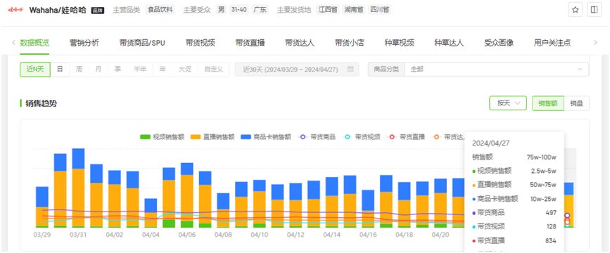This screenshot has width=610, height=253.
Task: Toggle 商品卡销售额 legend series
Action: [x=266, y=137]
